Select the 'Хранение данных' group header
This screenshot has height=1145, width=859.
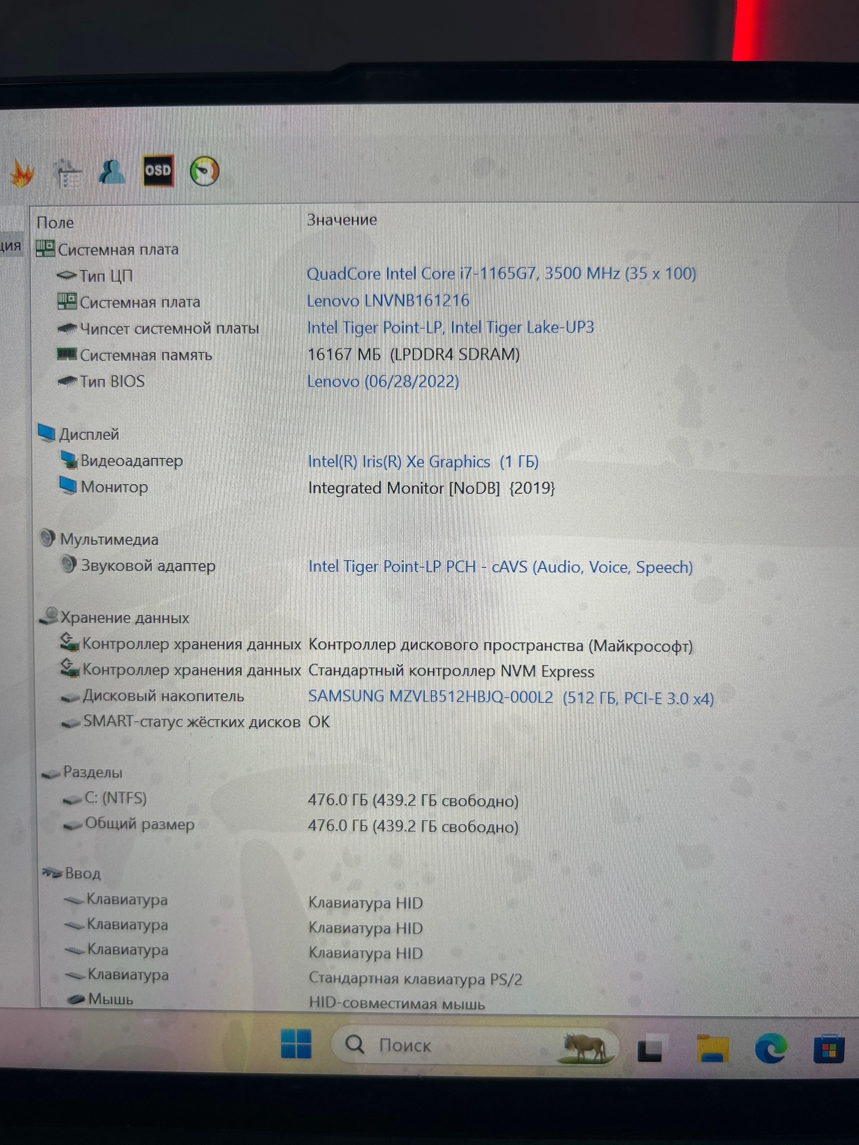click(x=115, y=617)
